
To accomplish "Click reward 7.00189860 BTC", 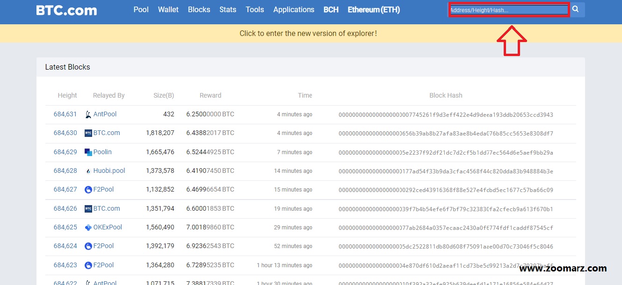I will click(x=210, y=227).
